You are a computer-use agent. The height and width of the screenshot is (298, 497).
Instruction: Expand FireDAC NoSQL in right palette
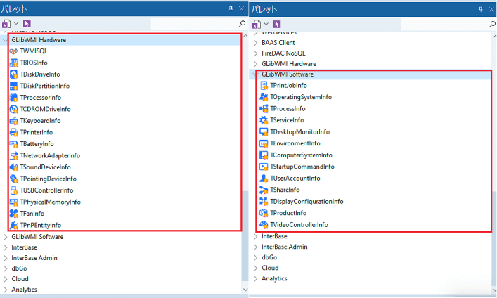pyautogui.click(x=255, y=53)
